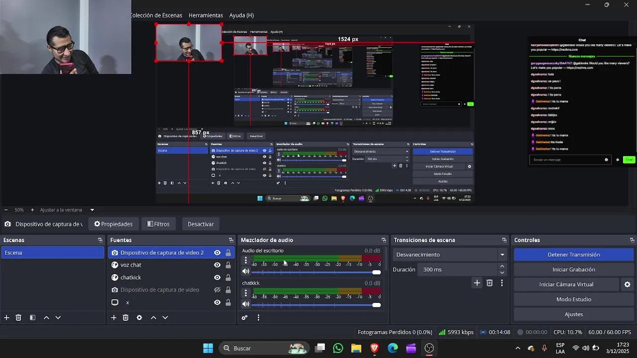
Task: Click Detener Transmisión
Action: click(x=574, y=255)
